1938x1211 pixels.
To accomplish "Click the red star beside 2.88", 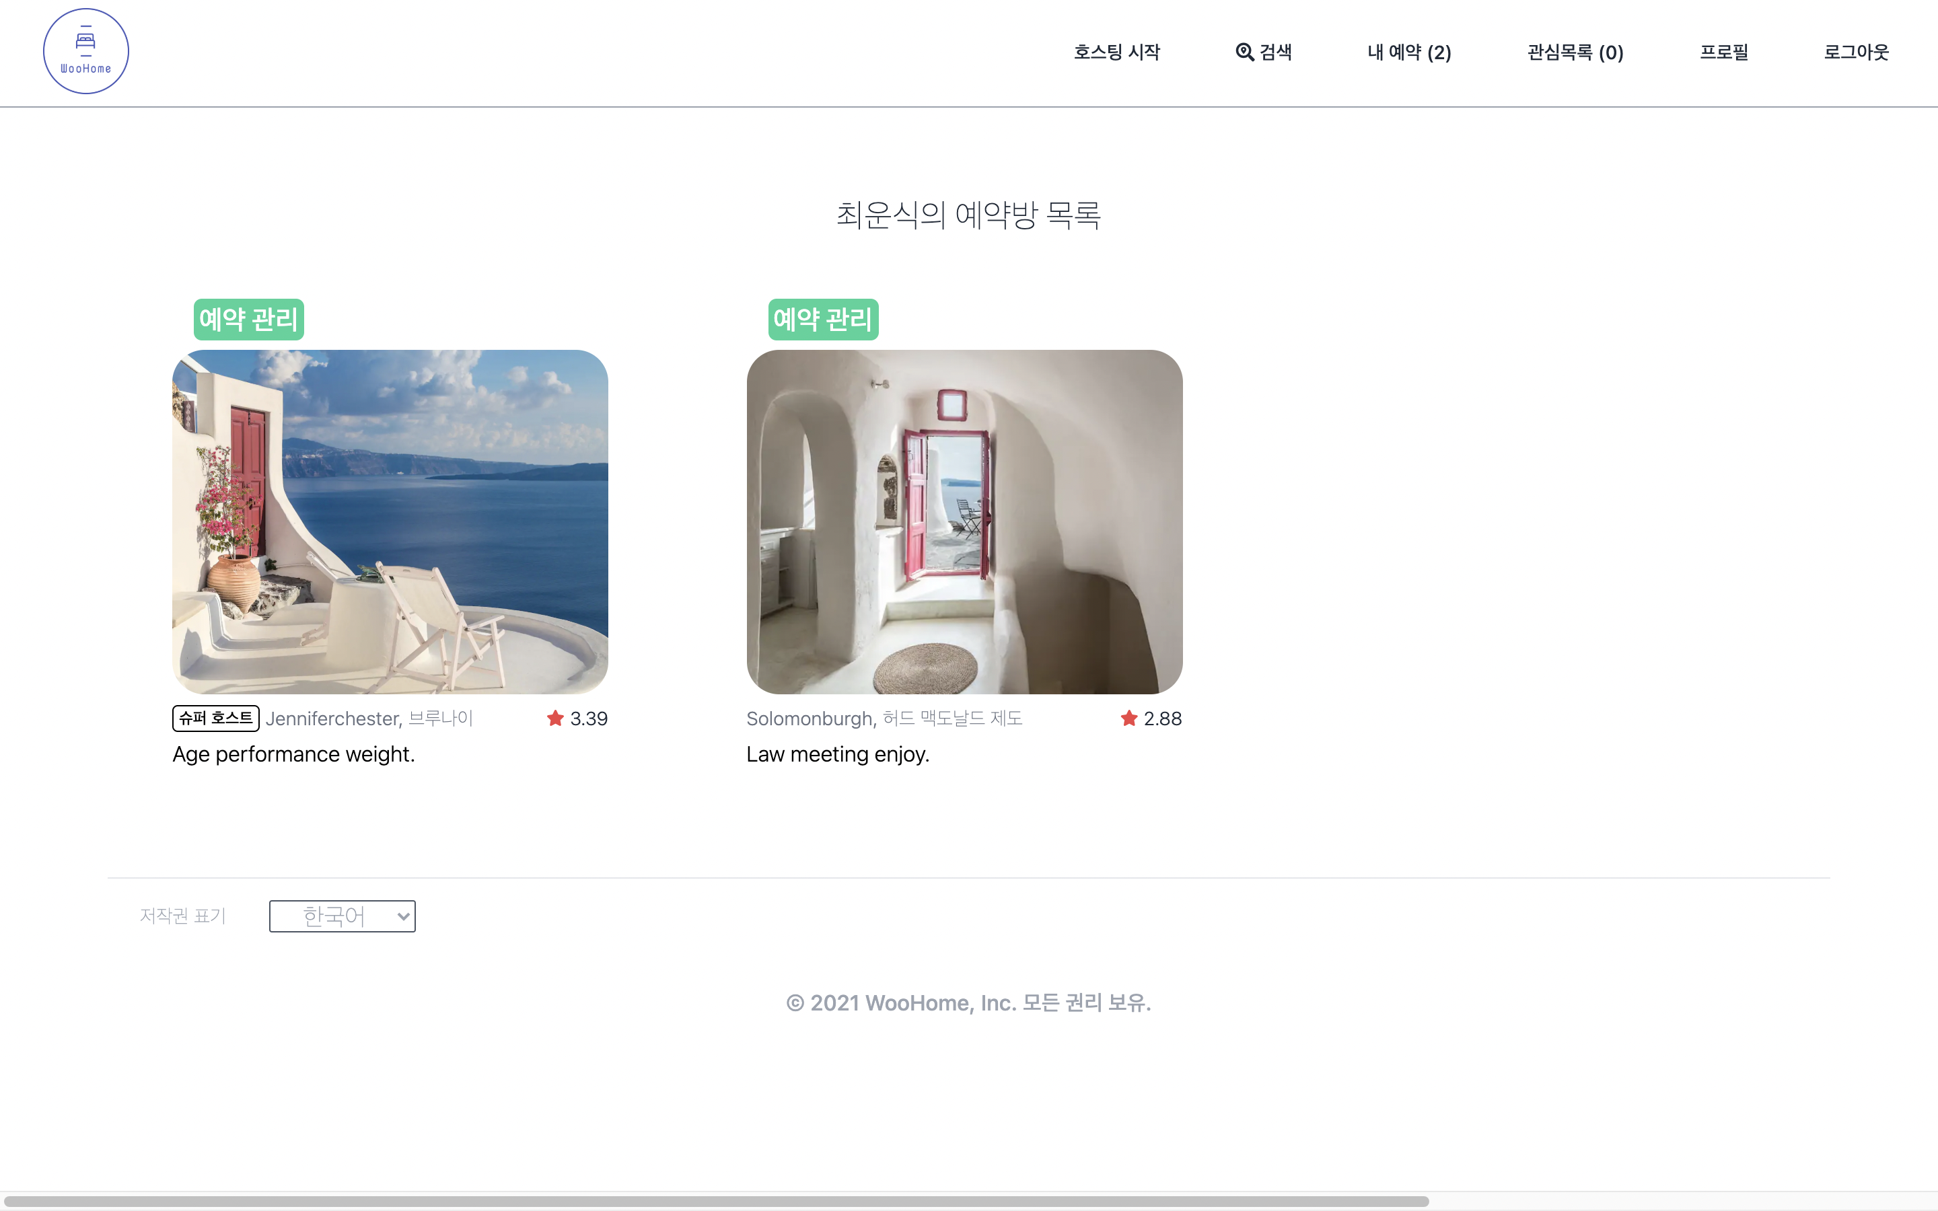I will tap(1129, 719).
